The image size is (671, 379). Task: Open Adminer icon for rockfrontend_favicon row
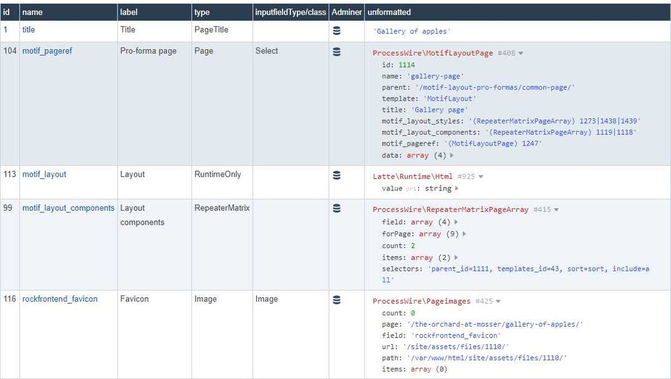337,300
